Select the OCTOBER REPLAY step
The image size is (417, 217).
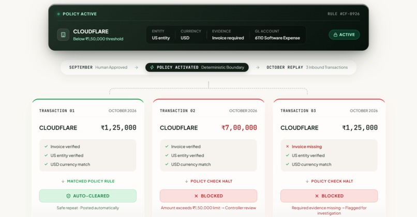tap(307, 68)
